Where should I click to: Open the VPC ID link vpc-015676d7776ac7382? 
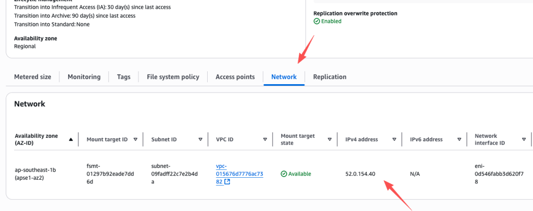coord(239,174)
